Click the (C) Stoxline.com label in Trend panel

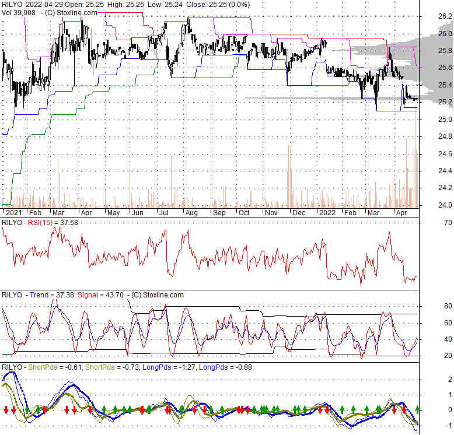click(x=158, y=295)
